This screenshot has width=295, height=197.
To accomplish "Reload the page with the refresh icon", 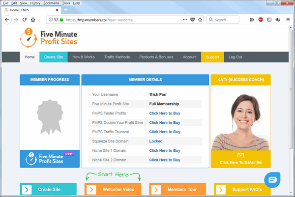I will 25,20.
